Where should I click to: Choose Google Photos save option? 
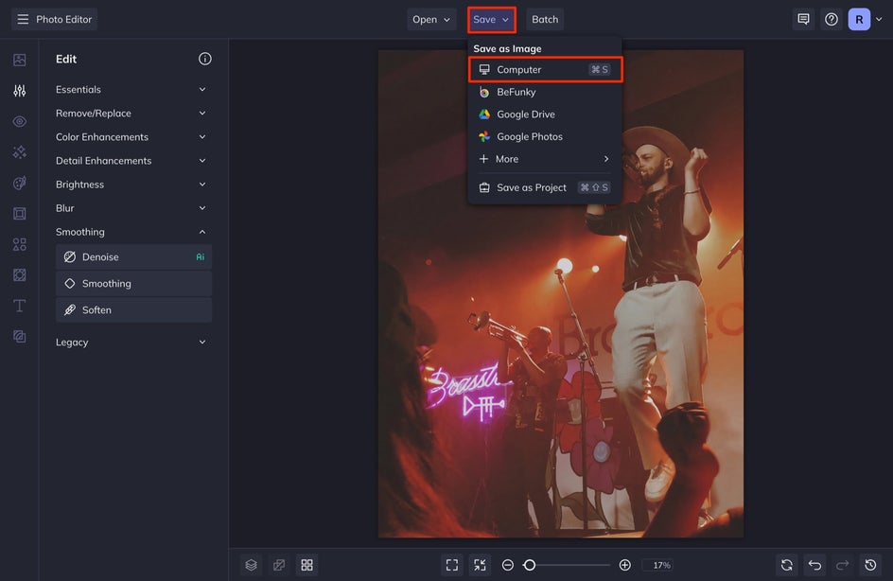545,136
